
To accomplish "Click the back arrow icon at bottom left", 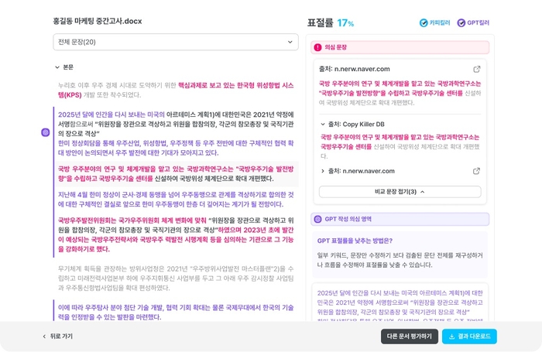I will click(x=44, y=337).
